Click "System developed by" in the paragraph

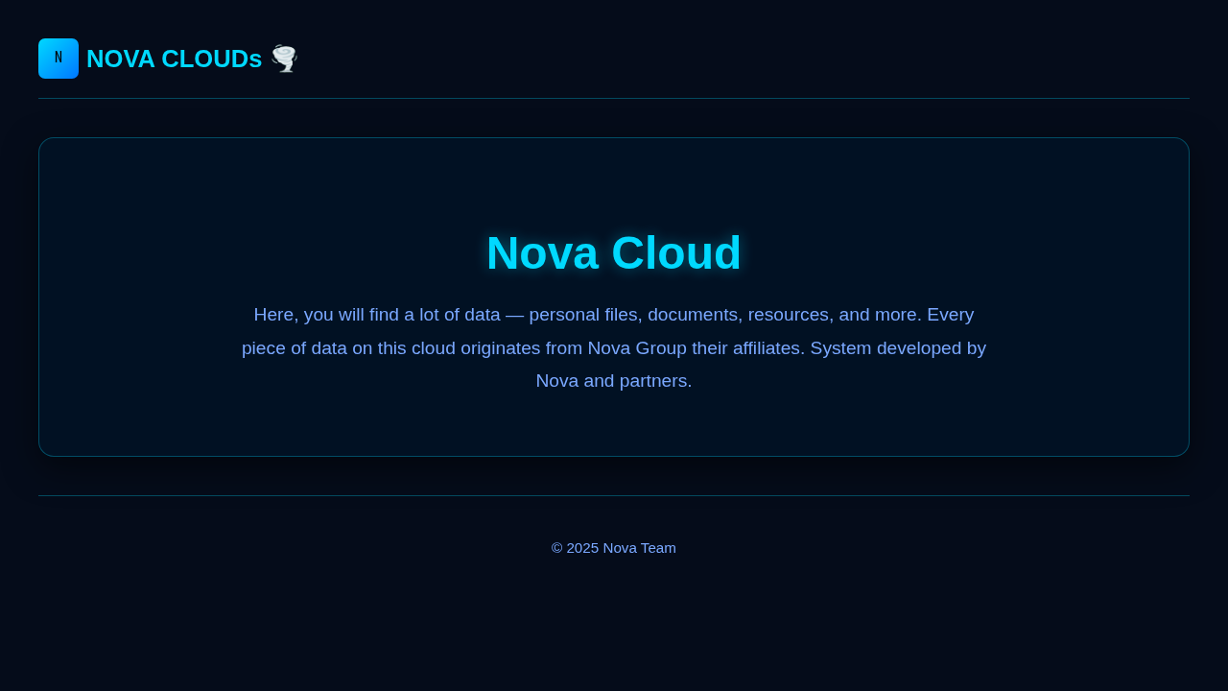pyautogui.click(x=897, y=348)
